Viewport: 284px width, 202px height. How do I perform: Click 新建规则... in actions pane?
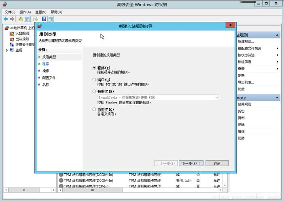[x=246, y=42]
